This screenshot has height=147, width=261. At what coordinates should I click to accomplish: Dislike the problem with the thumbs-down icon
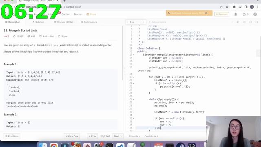(29, 36)
